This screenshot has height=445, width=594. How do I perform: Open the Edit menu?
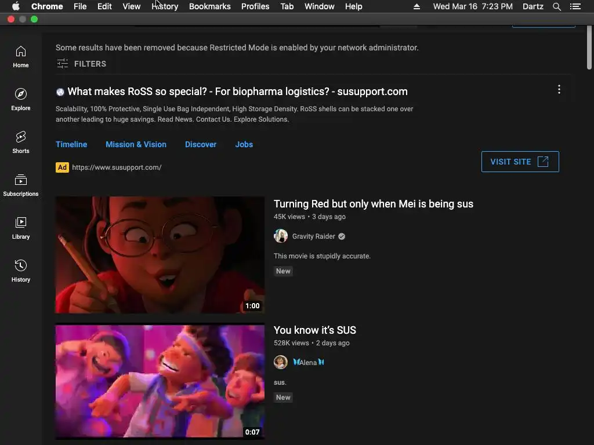coord(104,6)
